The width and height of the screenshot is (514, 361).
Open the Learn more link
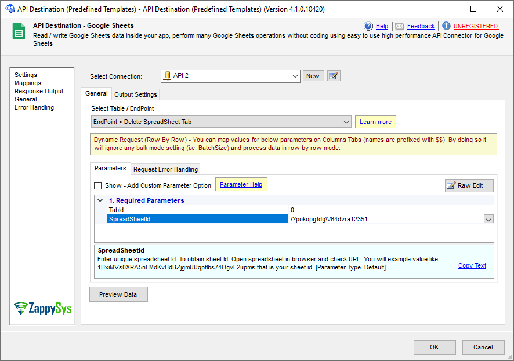[x=376, y=122]
